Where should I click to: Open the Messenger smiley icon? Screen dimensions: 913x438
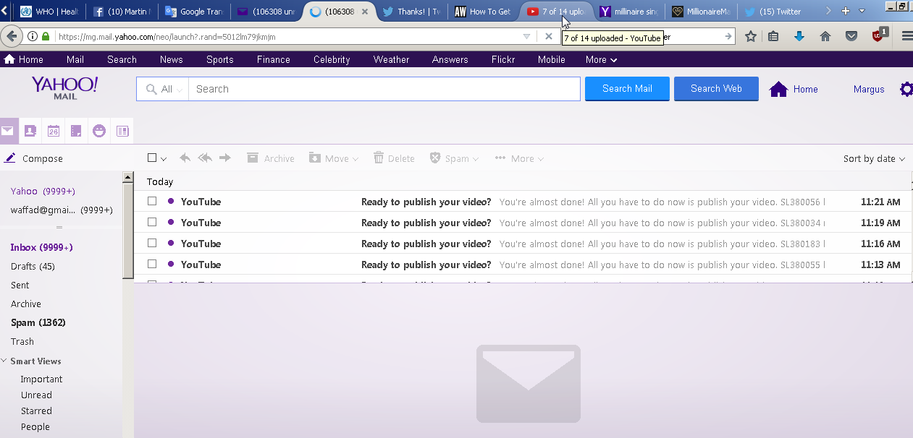(99, 131)
